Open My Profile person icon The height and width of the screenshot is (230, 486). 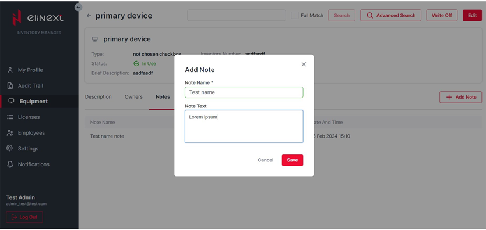pyautogui.click(x=10, y=70)
